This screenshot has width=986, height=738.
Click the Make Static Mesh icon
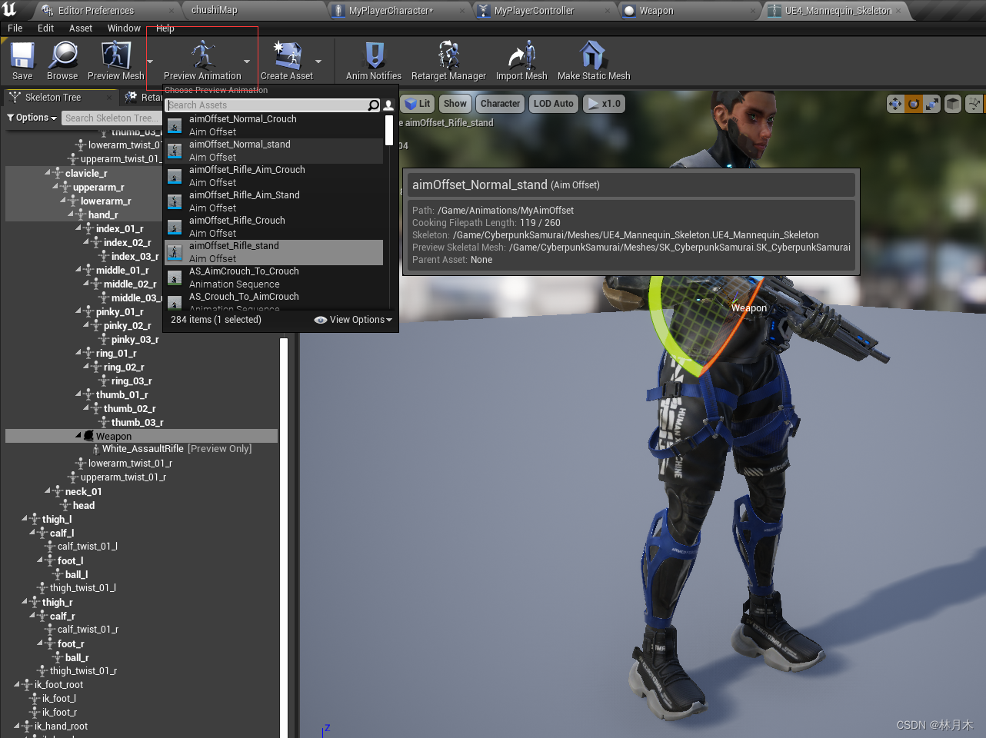tap(593, 55)
